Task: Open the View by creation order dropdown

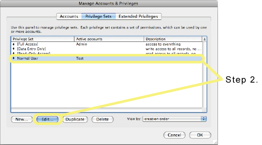Action: point(174,119)
